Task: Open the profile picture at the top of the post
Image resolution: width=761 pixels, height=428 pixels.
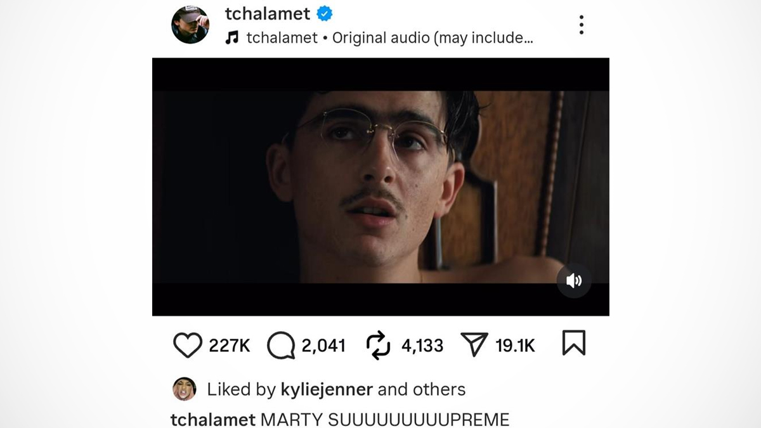Action: point(190,25)
